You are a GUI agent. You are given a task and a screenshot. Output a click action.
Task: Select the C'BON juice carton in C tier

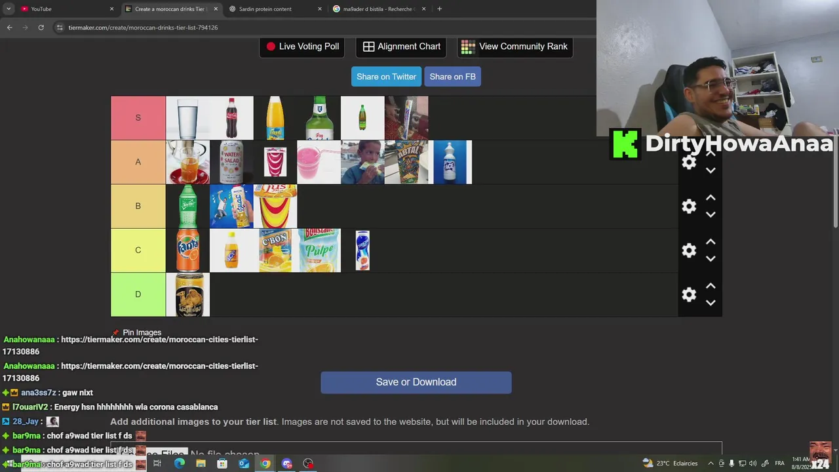(x=275, y=250)
